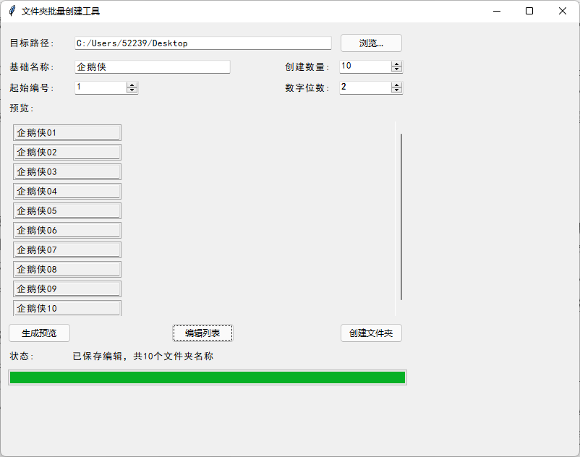Click the 状态 label
Viewport: 580px width, 457px height.
coord(22,356)
